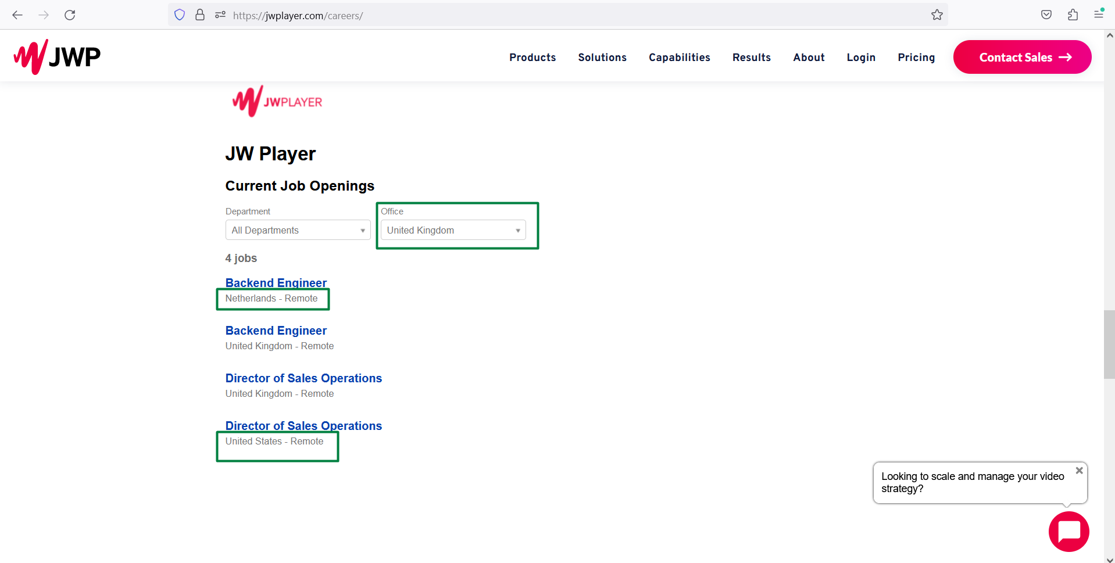Click the JWPLAYER logo above job listings
The image size is (1115, 563).
[277, 102]
